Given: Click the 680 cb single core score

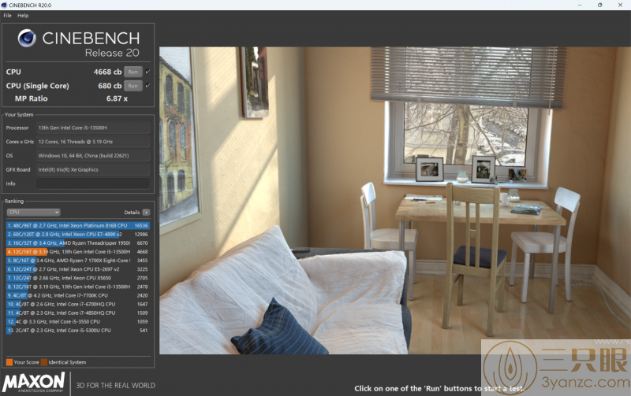Looking at the screenshot, I should coord(110,86).
